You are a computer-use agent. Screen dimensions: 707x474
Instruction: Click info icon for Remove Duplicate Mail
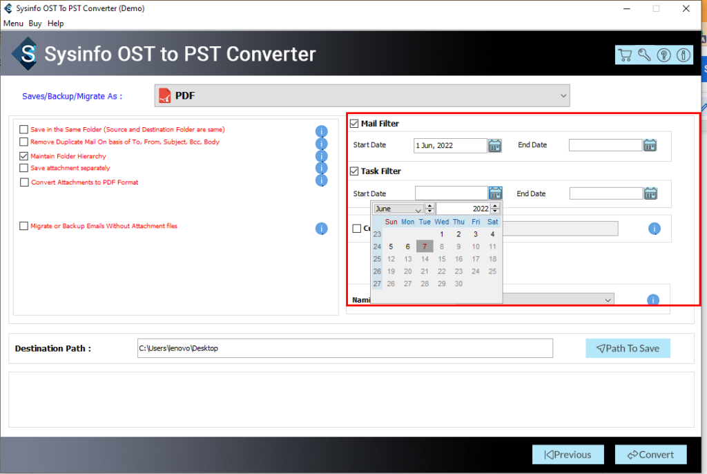click(321, 144)
